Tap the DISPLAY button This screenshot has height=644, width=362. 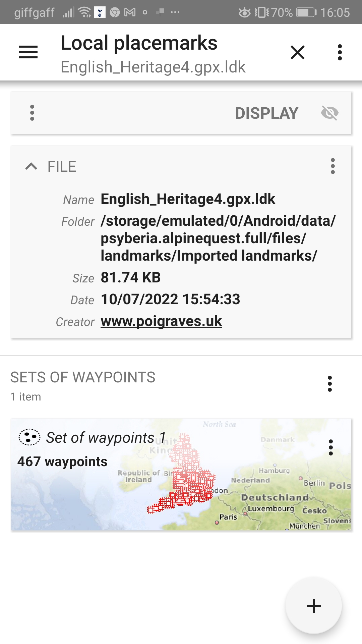coord(266,113)
